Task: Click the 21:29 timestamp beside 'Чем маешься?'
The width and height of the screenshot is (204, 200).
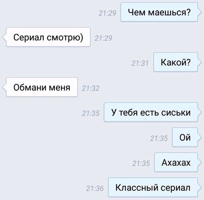Action: click(x=107, y=13)
